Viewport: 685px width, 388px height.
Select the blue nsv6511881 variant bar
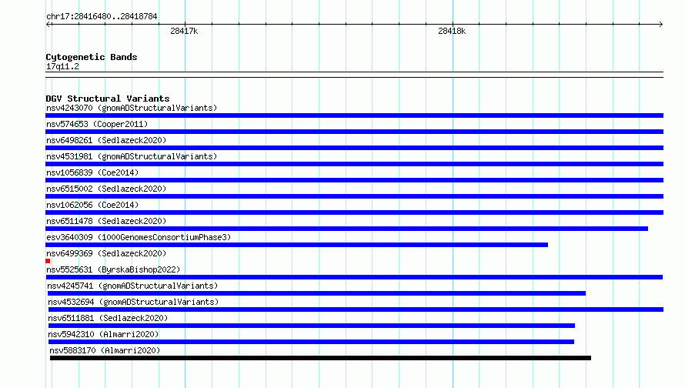[312, 326]
